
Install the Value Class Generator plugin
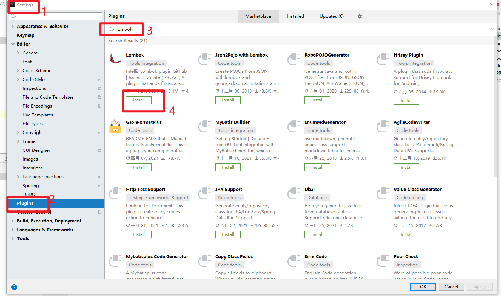click(406, 234)
